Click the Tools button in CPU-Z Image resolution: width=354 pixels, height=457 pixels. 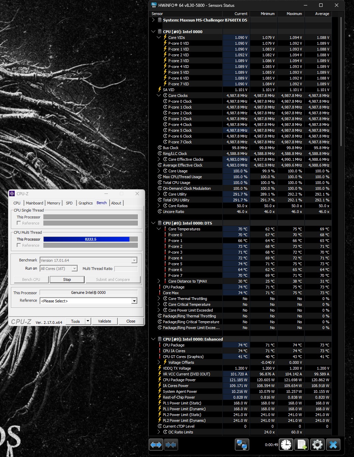pyautogui.click(x=75, y=321)
